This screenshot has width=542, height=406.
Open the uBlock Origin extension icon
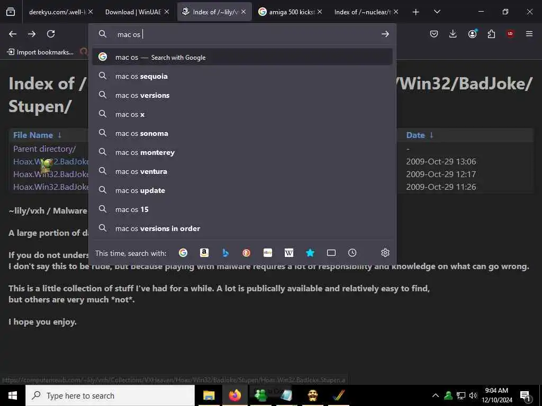pyautogui.click(x=510, y=34)
